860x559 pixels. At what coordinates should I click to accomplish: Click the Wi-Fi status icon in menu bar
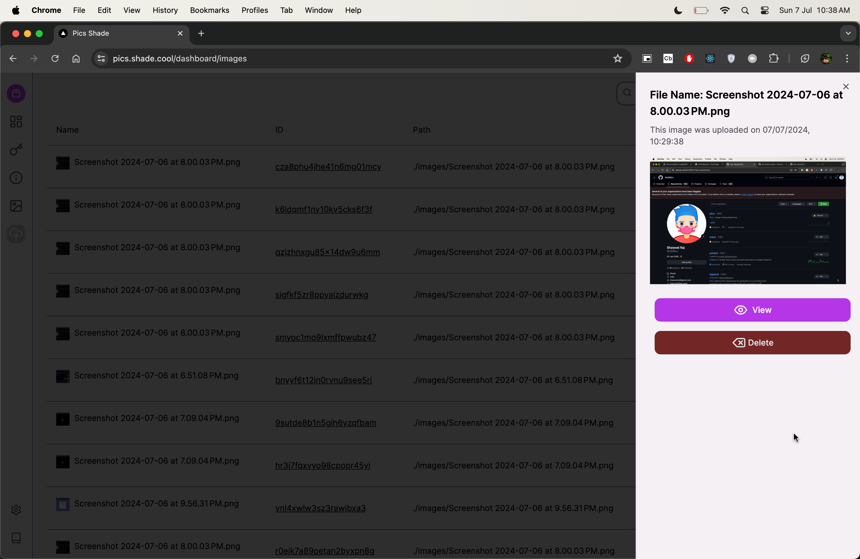[x=725, y=10]
